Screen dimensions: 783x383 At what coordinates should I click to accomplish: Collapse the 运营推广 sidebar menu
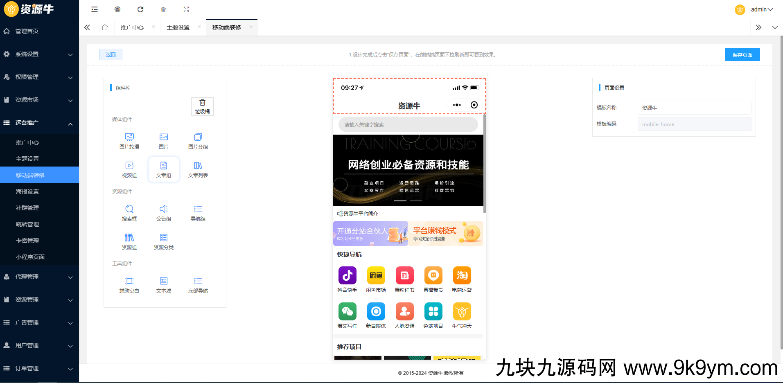(x=39, y=123)
